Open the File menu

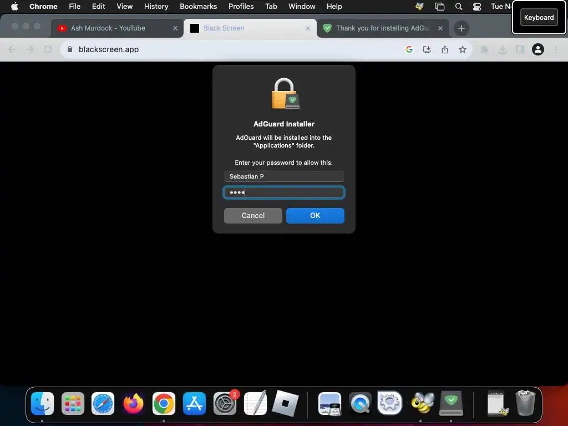[75, 6]
